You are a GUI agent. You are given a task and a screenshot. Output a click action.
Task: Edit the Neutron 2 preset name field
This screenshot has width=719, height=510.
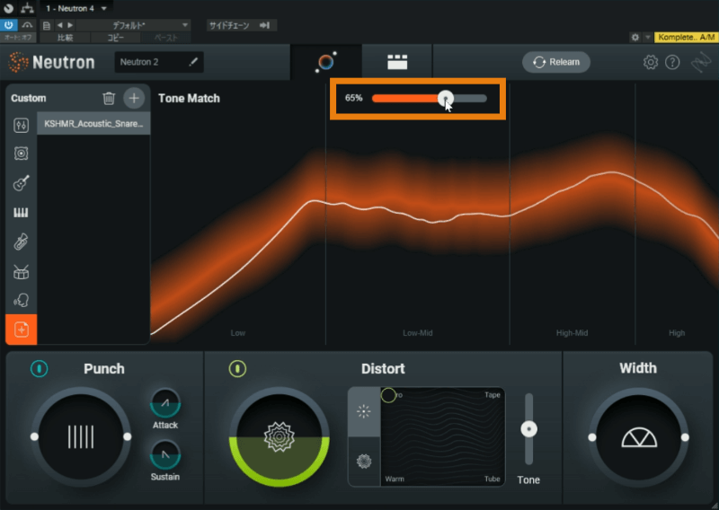coord(159,62)
